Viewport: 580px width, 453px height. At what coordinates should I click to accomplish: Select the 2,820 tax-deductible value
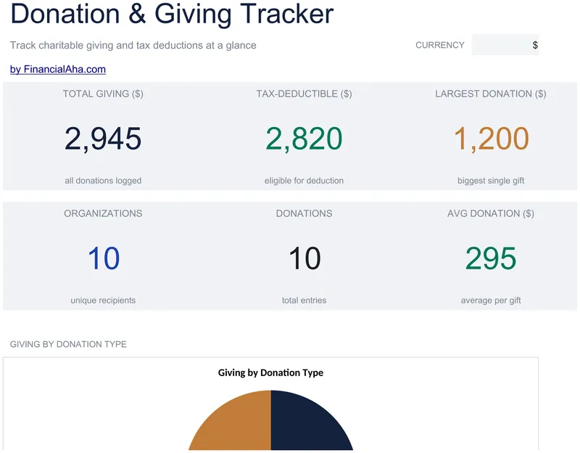304,139
